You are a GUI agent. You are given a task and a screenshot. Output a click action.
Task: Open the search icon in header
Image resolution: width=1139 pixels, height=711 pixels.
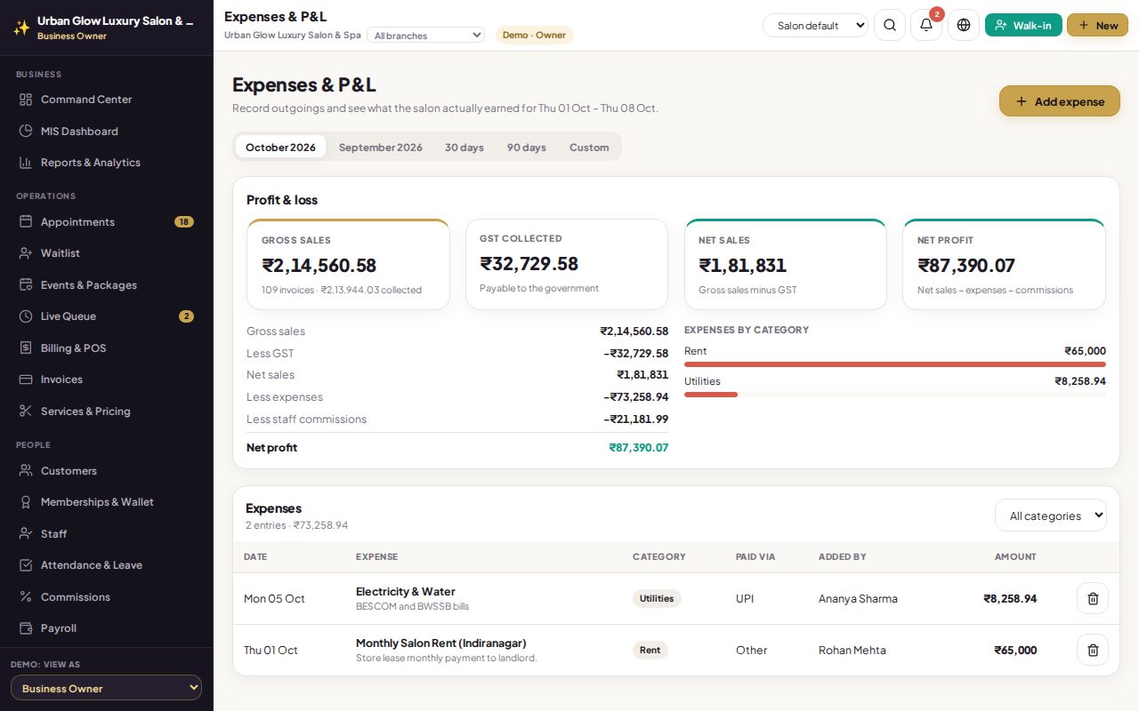click(890, 25)
